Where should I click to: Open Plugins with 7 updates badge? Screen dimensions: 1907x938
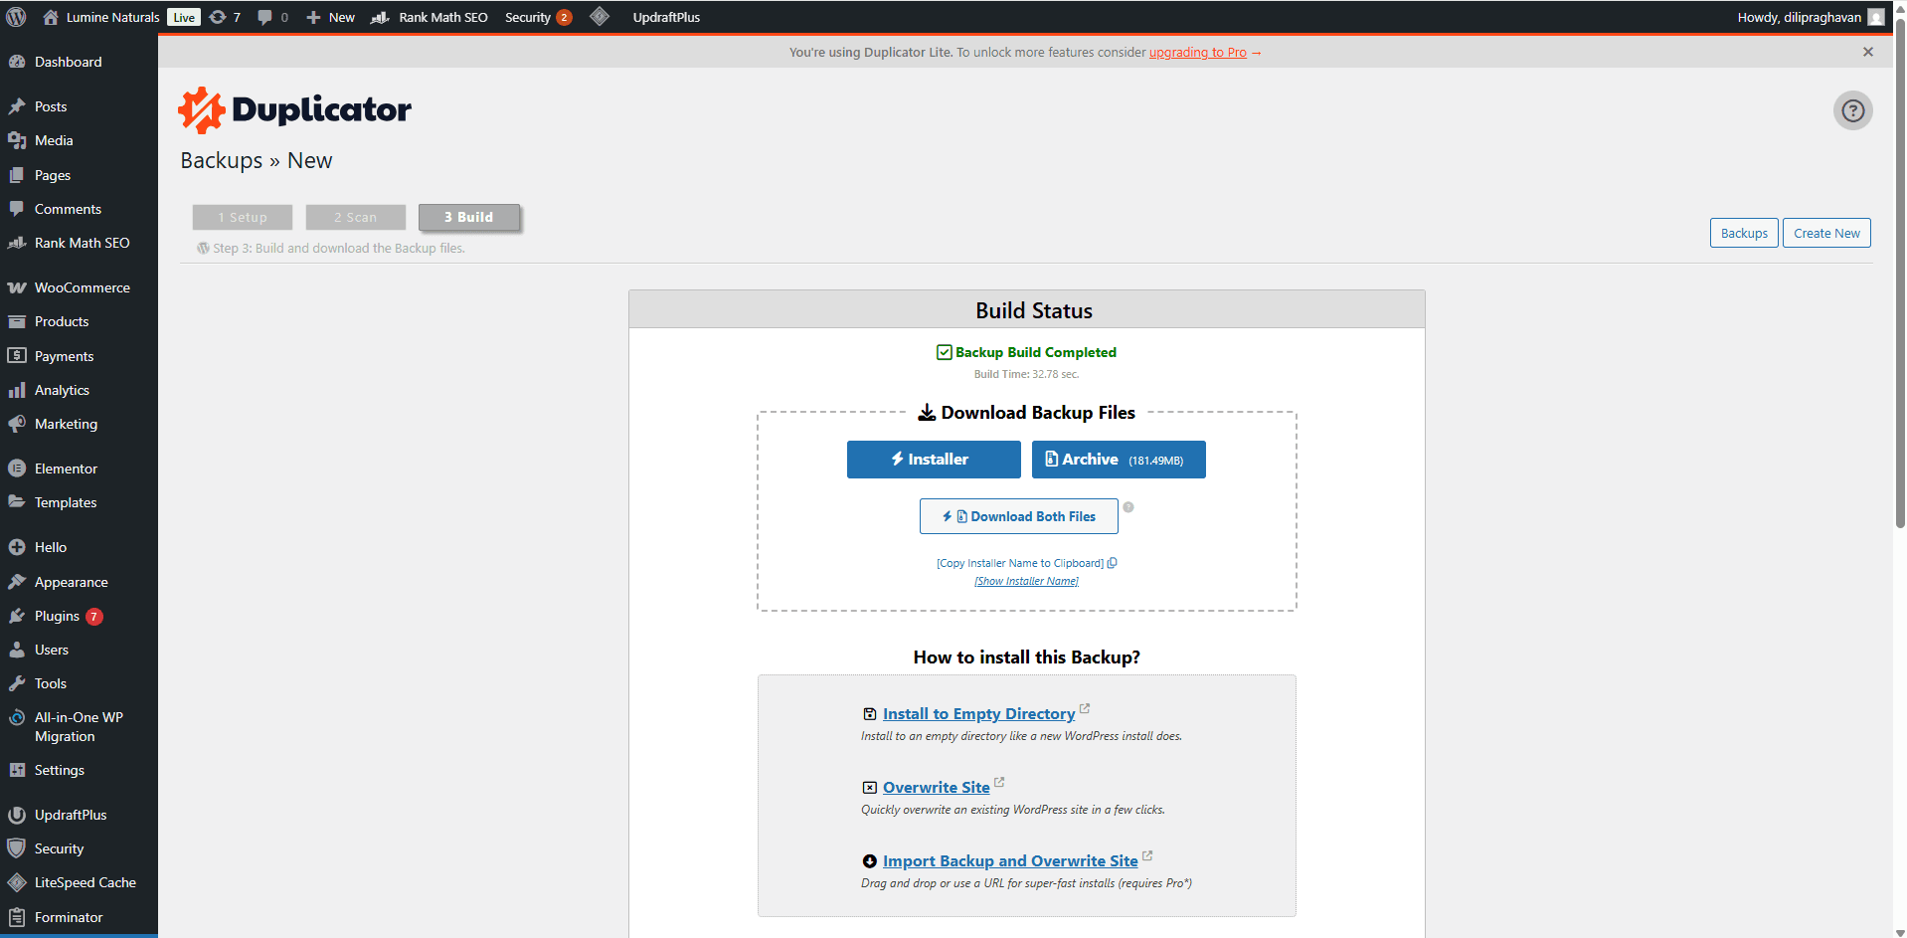79,616
